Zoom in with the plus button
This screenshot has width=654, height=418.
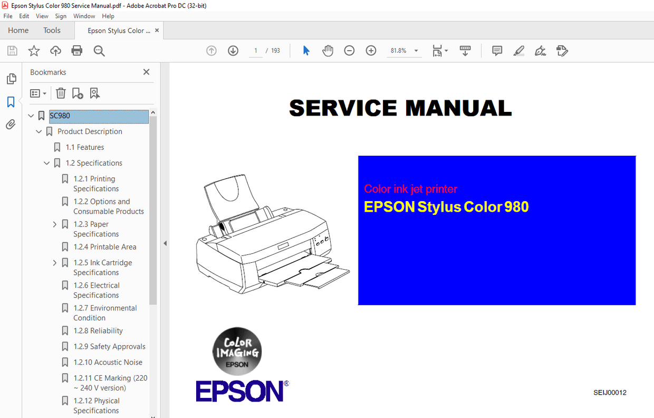[371, 51]
